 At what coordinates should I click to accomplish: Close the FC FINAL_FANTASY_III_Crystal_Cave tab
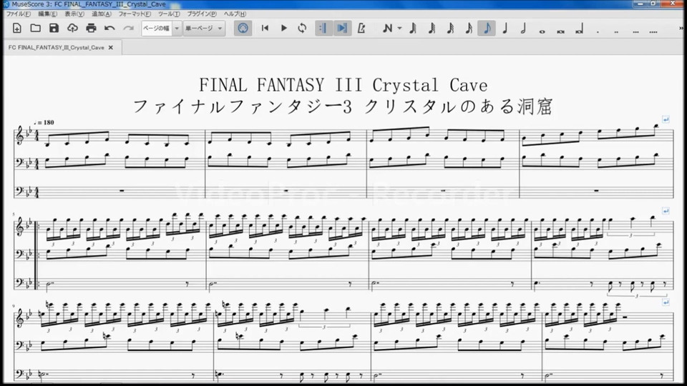pos(111,47)
